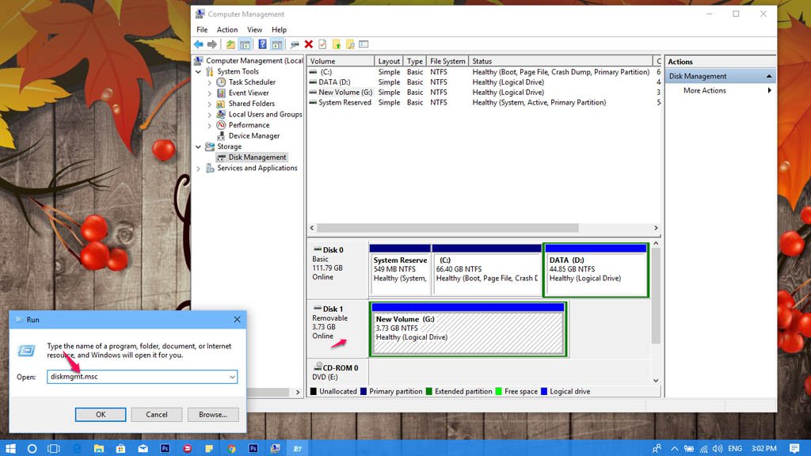Image resolution: width=811 pixels, height=456 pixels.
Task: Expand the Performance node
Action: [x=209, y=125]
